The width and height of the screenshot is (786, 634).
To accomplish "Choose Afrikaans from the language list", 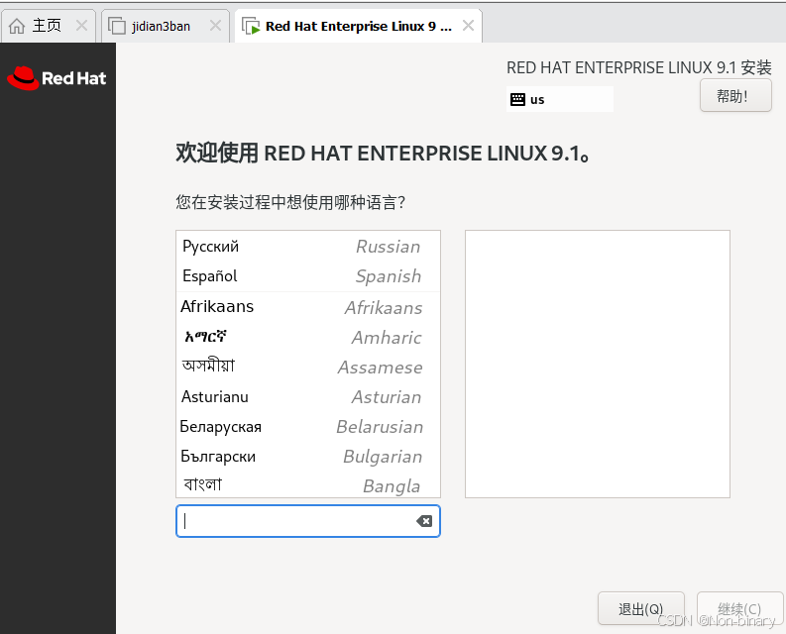I will tap(308, 307).
